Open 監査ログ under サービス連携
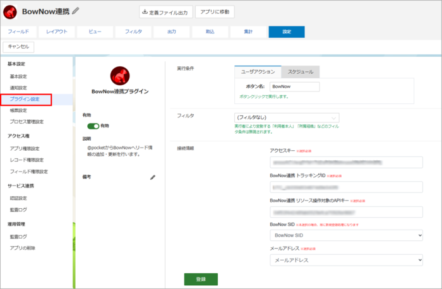 pyautogui.click(x=18, y=209)
